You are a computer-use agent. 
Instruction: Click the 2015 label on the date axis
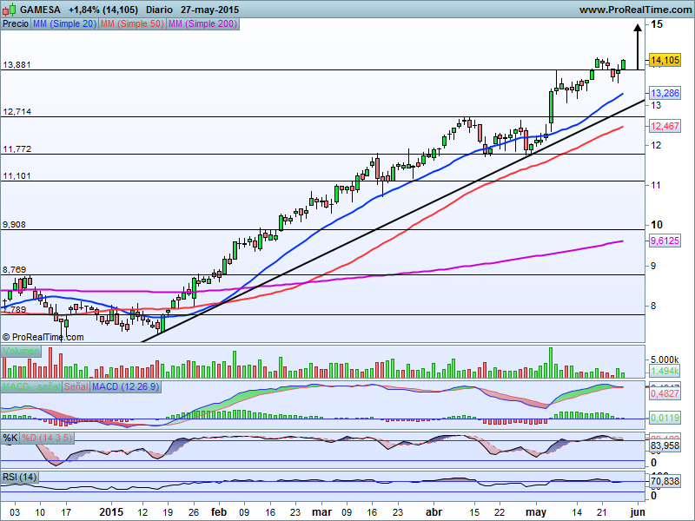[111, 512]
